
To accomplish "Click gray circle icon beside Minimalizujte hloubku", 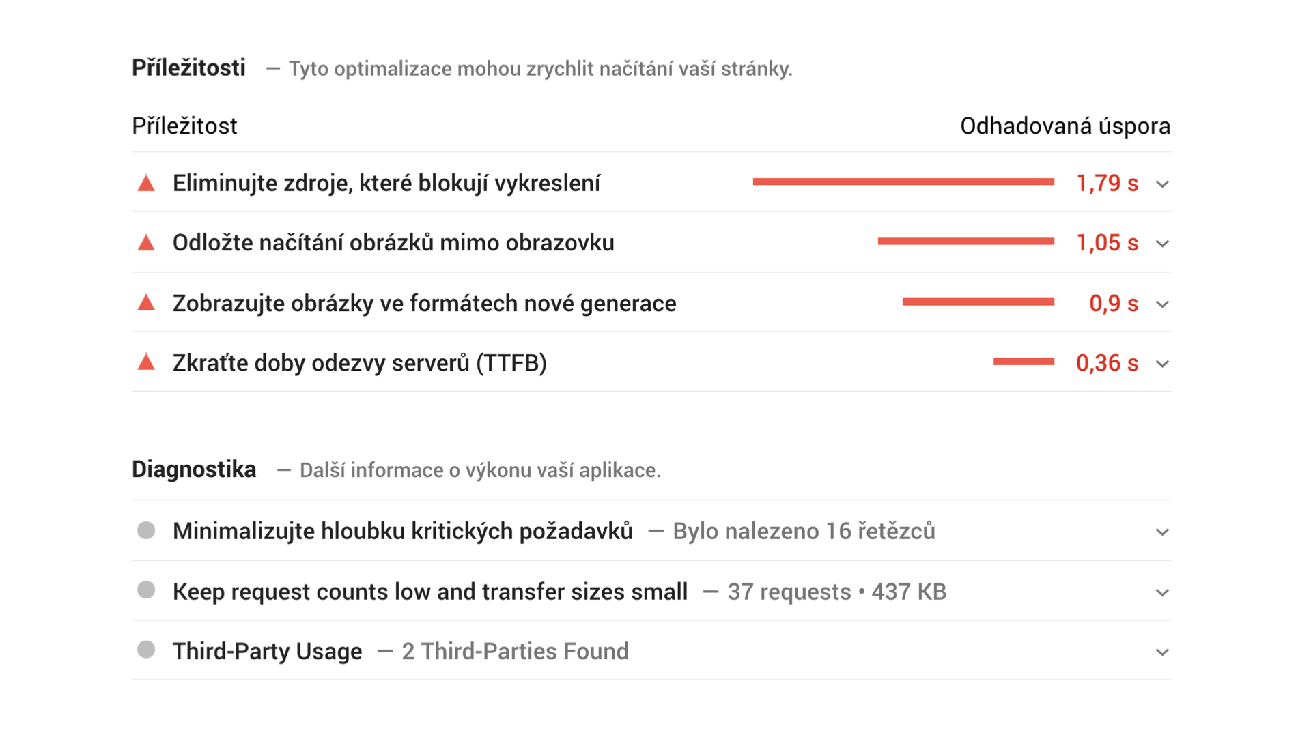I will [146, 530].
